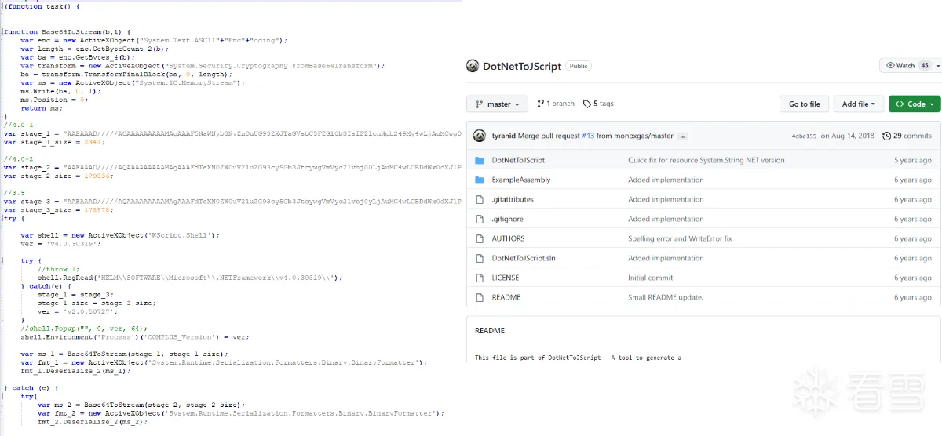Expand the Add file dropdown
Image resolution: width=942 pixels, height=436 pixels.
click(x=859, y=104)
